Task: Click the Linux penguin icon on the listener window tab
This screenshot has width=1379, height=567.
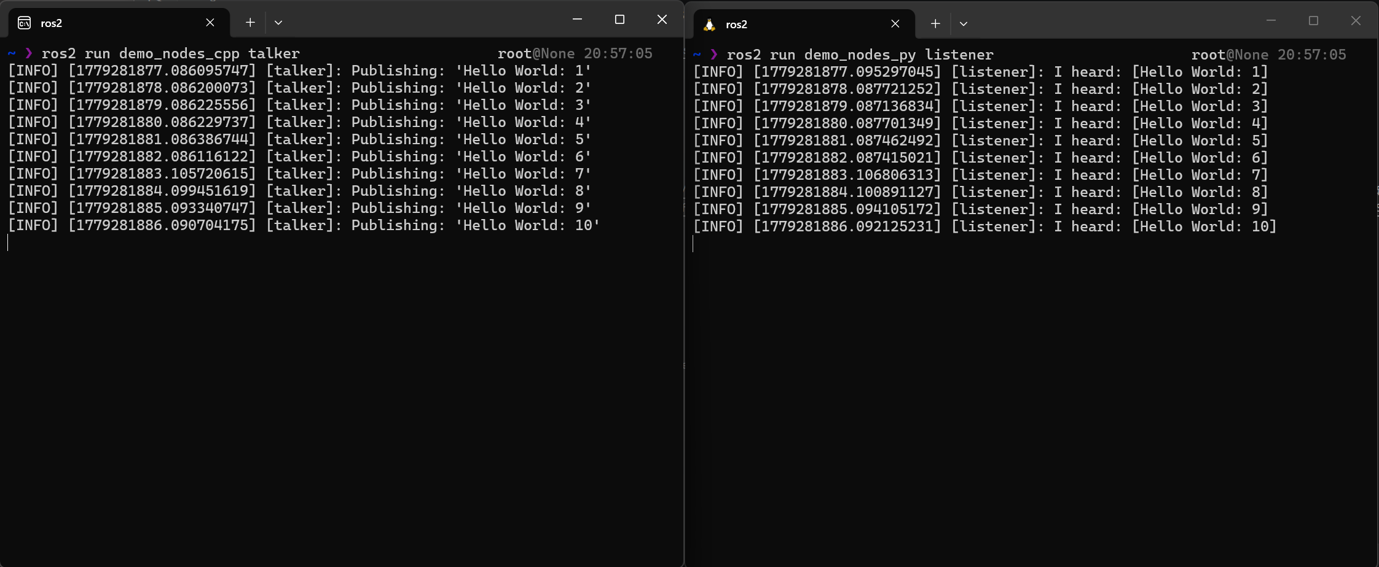Action: coord(710,24)
